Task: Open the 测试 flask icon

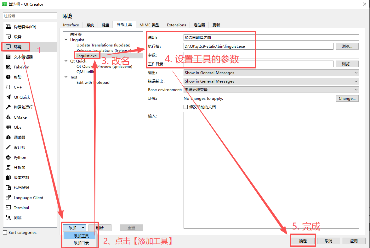Action: point(8,218)
